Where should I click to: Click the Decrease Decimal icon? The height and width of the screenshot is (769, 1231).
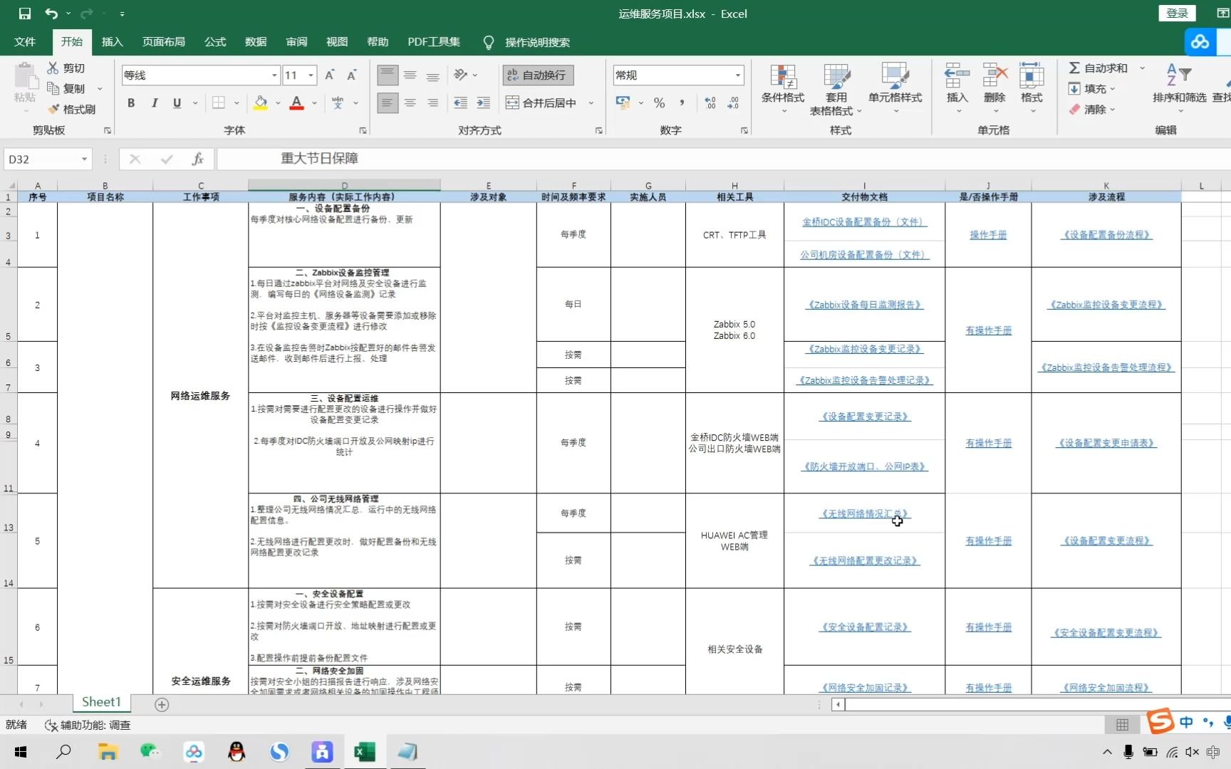(x=733, y=103)
